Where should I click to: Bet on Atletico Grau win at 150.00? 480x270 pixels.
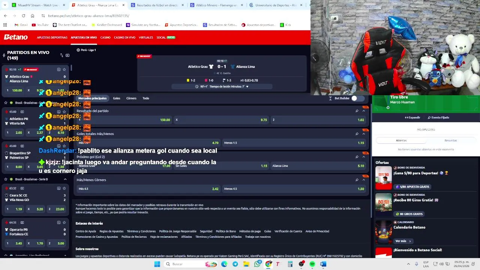[x=124, y=120]
